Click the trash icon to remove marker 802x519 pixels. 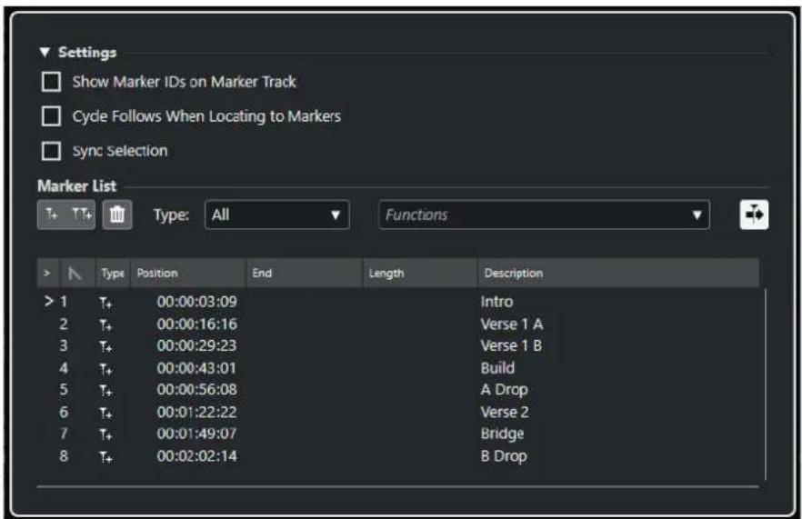point(117,215)
